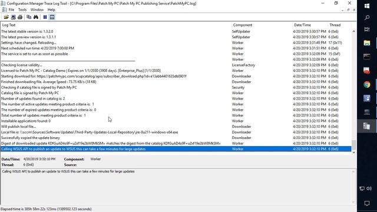
Task: Select row 'The service is set to run as soon as possible'
Action: pos(176,54)
